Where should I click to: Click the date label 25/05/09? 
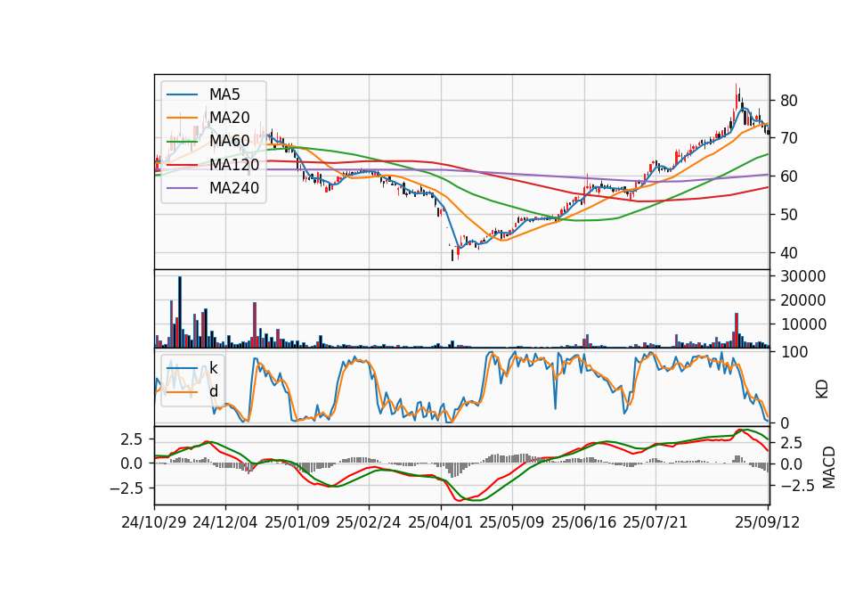coord(512,522)
